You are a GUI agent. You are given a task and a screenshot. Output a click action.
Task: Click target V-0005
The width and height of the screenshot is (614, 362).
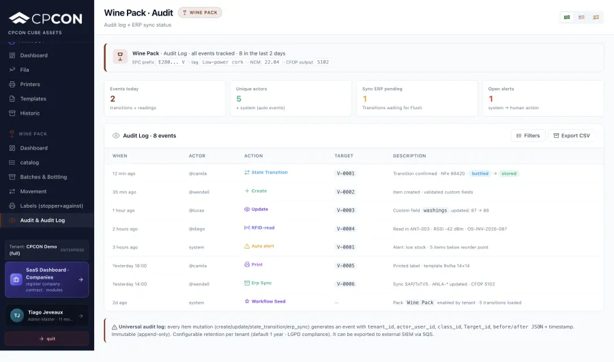345,266
